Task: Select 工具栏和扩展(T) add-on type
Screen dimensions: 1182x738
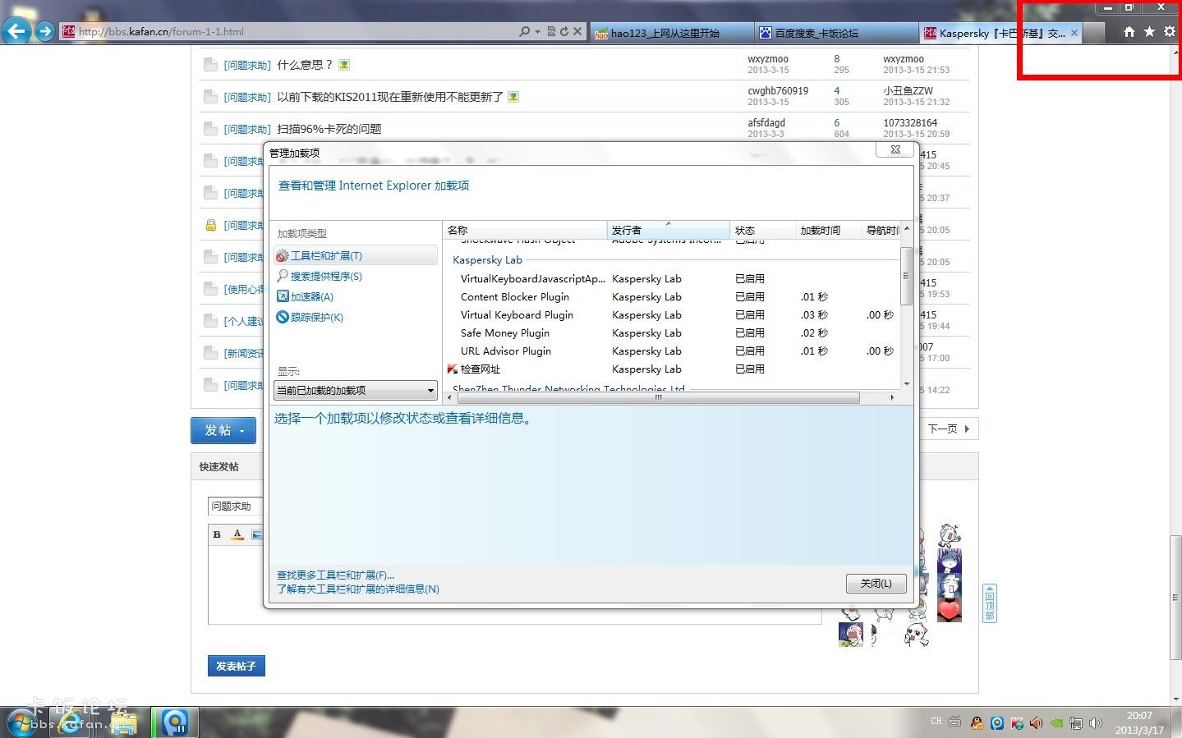Action: point(355,256)
